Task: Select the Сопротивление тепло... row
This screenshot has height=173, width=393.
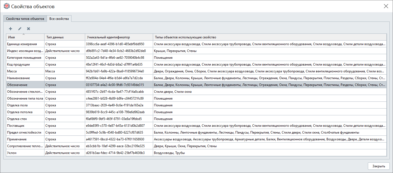Action: click(196, 146)
